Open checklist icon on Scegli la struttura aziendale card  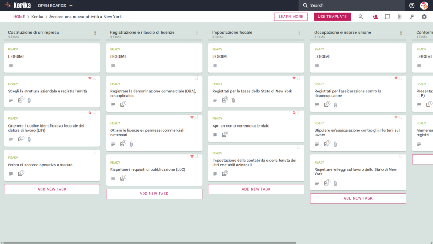click(21, 100)
